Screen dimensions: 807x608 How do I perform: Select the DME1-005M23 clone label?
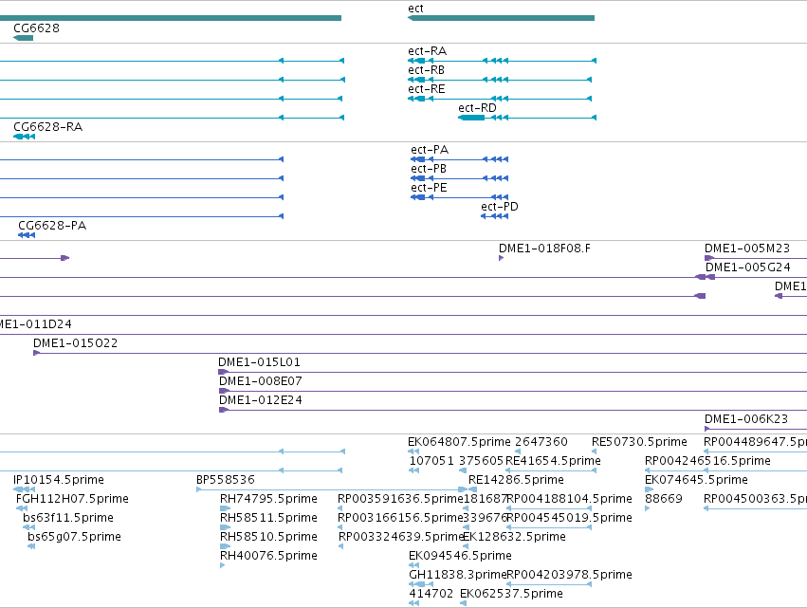tap(747, 249)
